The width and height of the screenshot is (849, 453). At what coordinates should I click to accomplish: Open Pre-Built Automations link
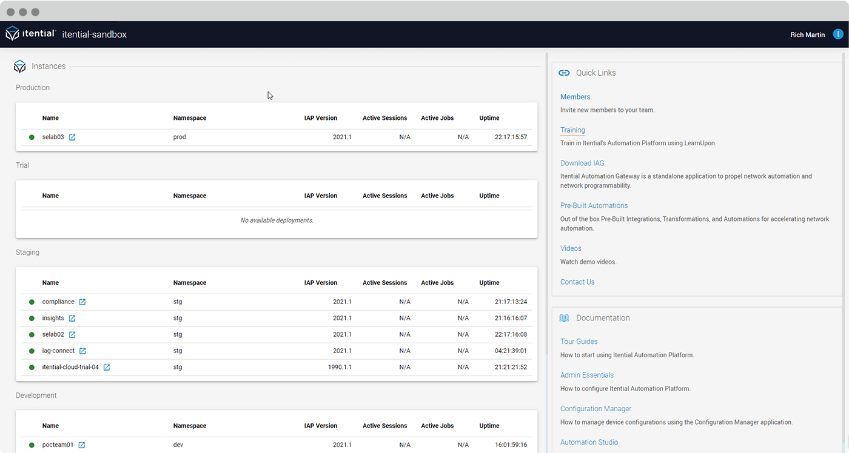[594, 206]
